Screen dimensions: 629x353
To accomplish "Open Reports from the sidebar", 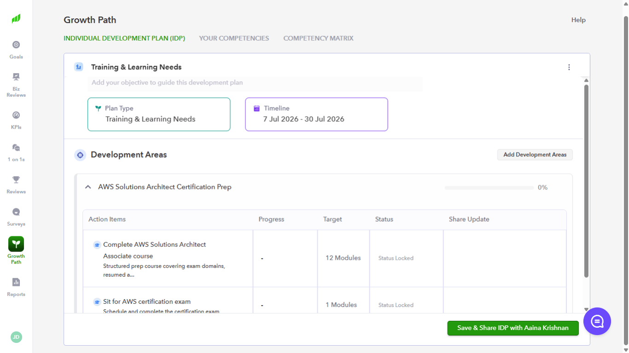I will pos(16,287).
